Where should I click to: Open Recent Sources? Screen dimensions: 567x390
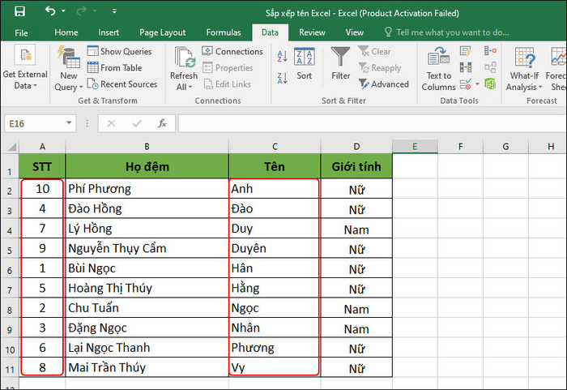pyautogui.click(x=122, y=84)
